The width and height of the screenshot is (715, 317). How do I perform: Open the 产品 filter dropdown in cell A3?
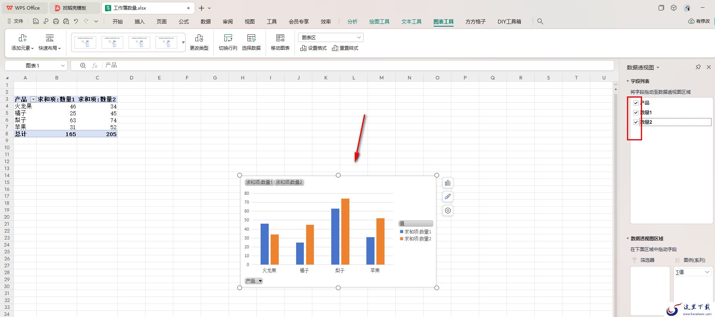tap(33, 99)
